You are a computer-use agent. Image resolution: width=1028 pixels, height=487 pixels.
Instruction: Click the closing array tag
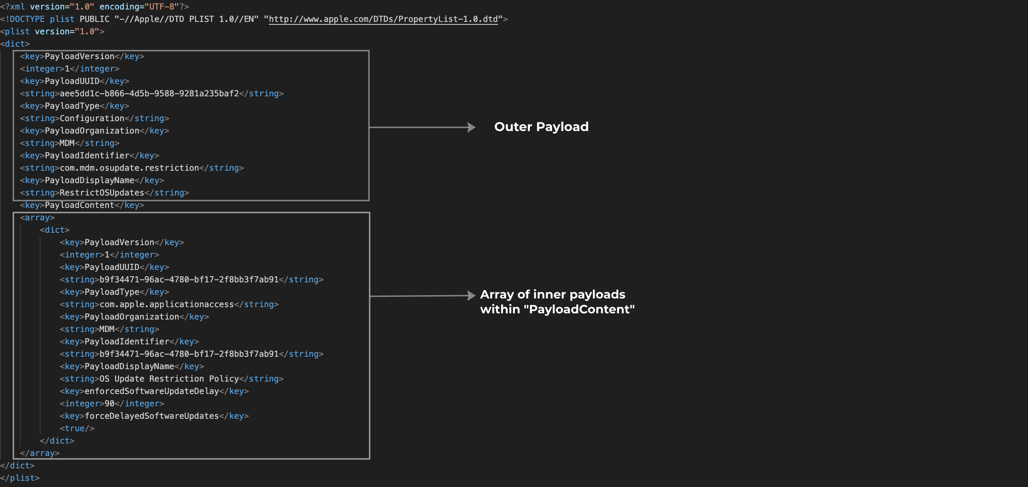[x=40, y=453]
